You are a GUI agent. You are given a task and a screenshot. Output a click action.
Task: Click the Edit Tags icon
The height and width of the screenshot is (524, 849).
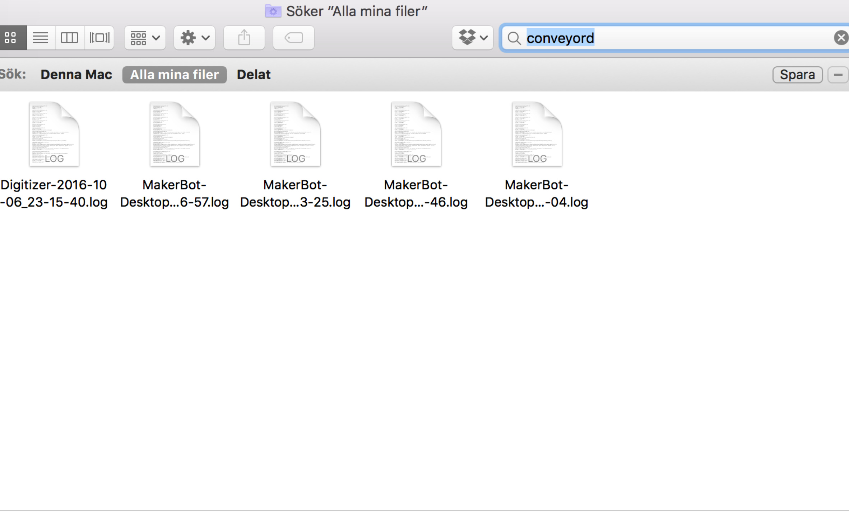[294, 38]
